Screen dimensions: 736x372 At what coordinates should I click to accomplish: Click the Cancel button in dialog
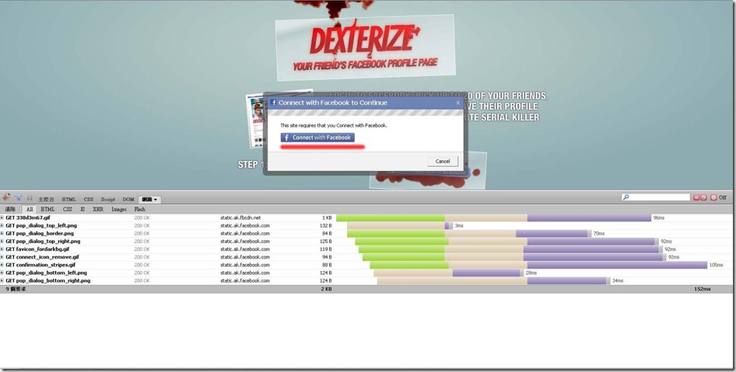pyautogui.click(x=443, y=162)
